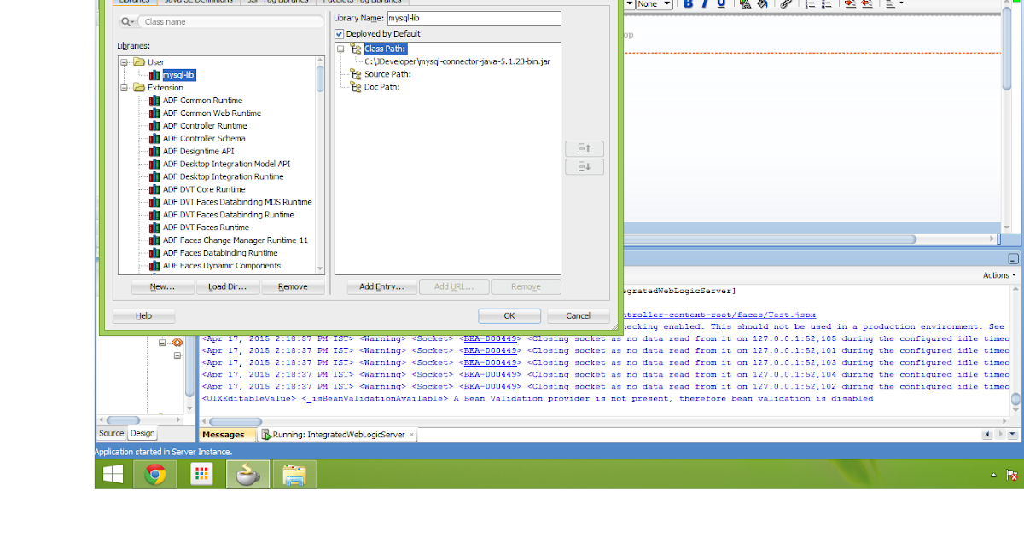Switch to the Source tab
This screenshot has height=537, width=1024.
tap(111, 433)
